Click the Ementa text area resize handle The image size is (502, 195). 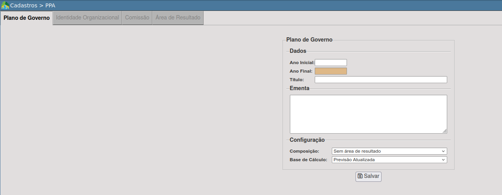pos(444,131)
